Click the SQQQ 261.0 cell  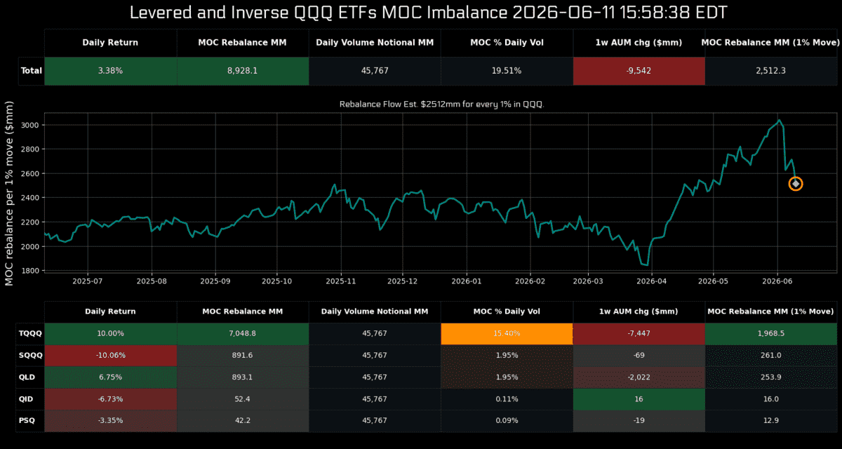tap(771, 355)
